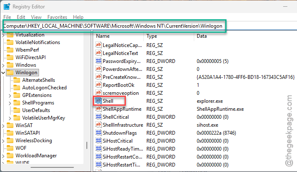297x172 pixels.
Task: Click the LegalNoticeText string value icon
Action: (x=98, y=53)
